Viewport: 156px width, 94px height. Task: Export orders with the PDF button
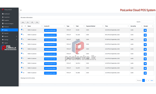(32, 22)
